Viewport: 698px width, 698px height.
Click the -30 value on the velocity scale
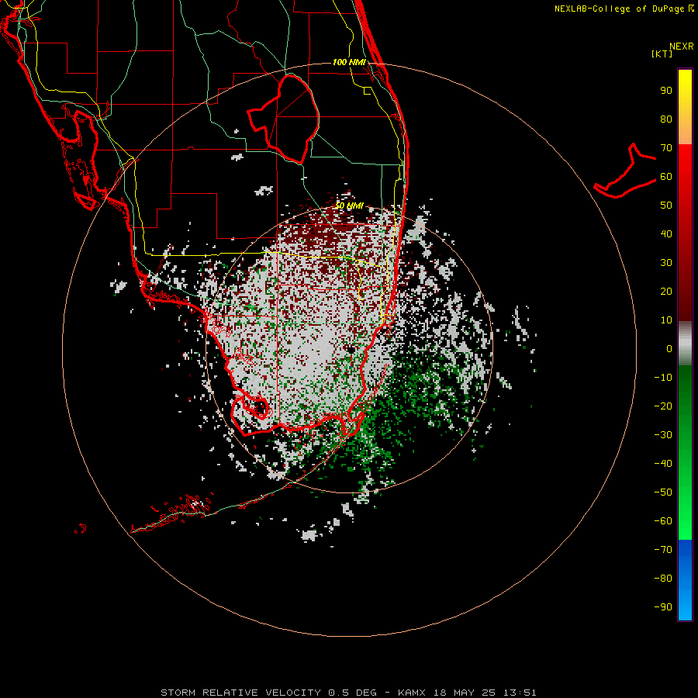click(663, 435)
